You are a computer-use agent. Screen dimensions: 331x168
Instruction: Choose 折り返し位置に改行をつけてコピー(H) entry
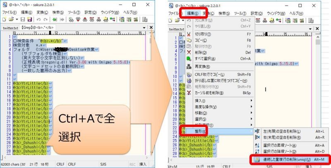tap(220, 81)
